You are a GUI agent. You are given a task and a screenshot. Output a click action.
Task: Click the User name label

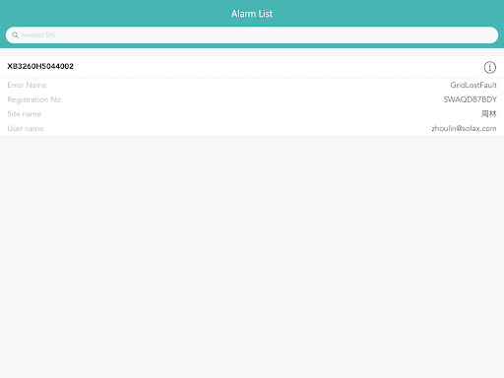(26, 128)
